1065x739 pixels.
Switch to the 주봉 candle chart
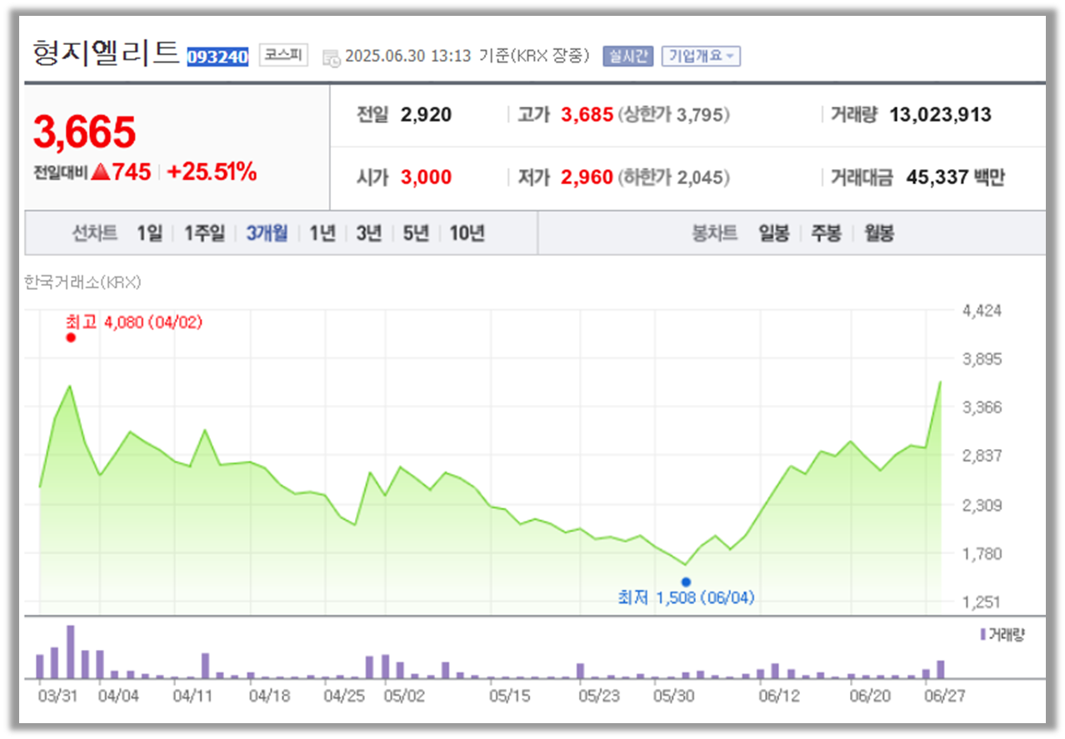(x=826, y=234)
